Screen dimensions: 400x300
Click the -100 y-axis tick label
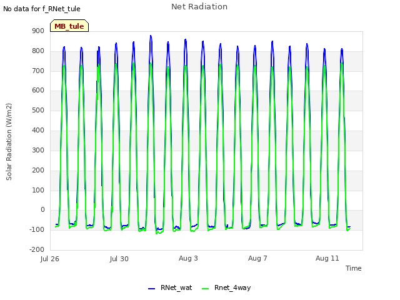(37, 229)
